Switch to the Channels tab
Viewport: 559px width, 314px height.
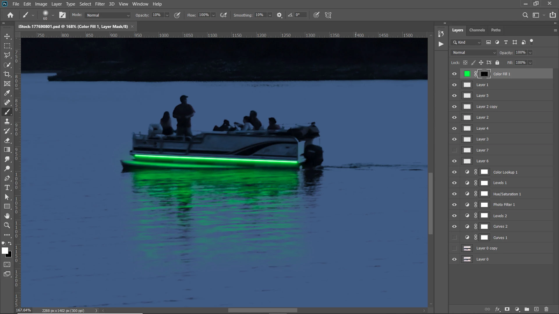(x=477, y=30)
